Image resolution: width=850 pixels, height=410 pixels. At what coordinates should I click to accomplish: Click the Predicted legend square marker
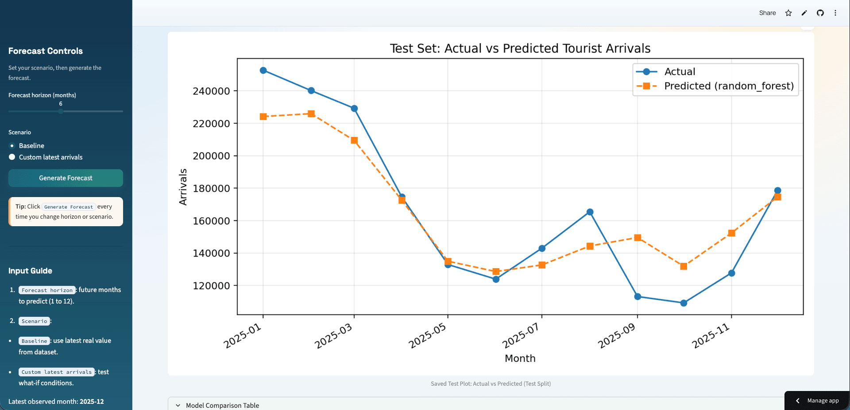click(647, 86)
